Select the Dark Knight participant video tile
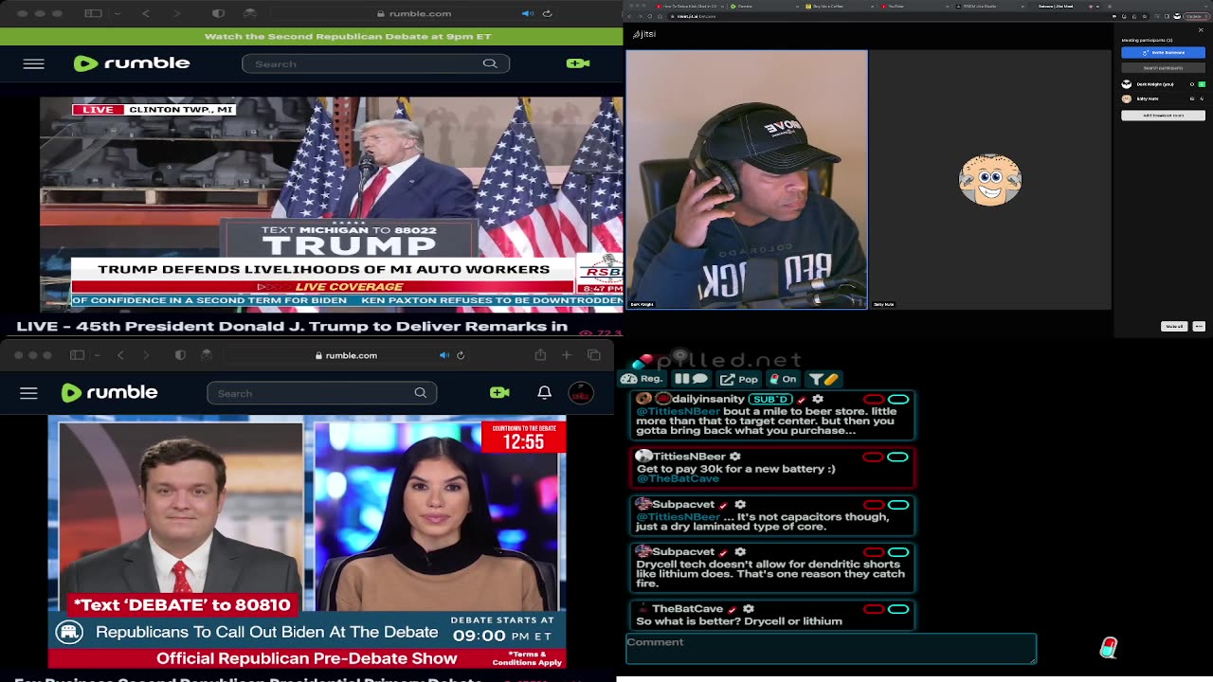Screen dimensions: 1213x682 point(747,180)
